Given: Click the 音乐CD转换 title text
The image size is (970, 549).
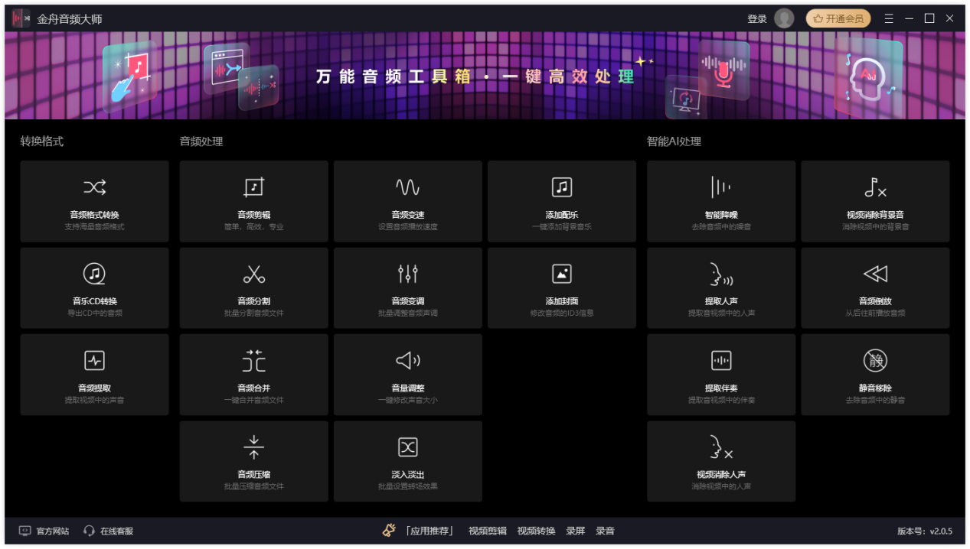Looking at the screenshot, I should tap(94, 301).
